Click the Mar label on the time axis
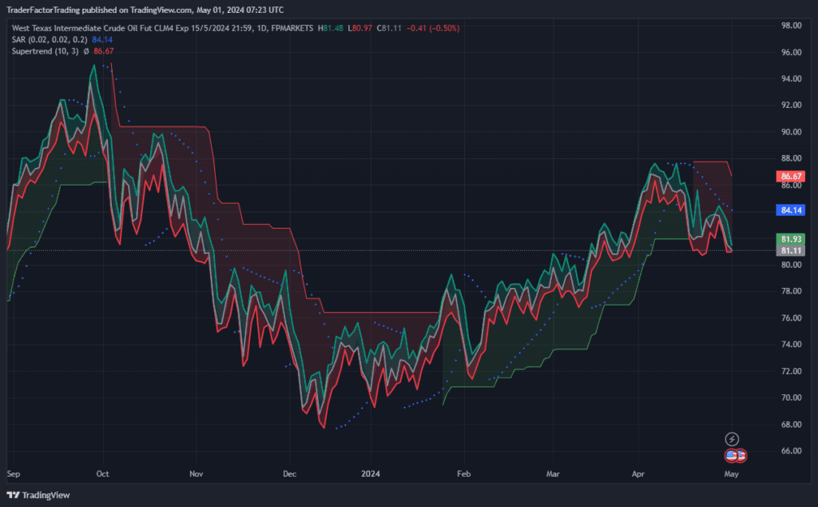Viewport: 818px width, 507px height. point(553,474)
